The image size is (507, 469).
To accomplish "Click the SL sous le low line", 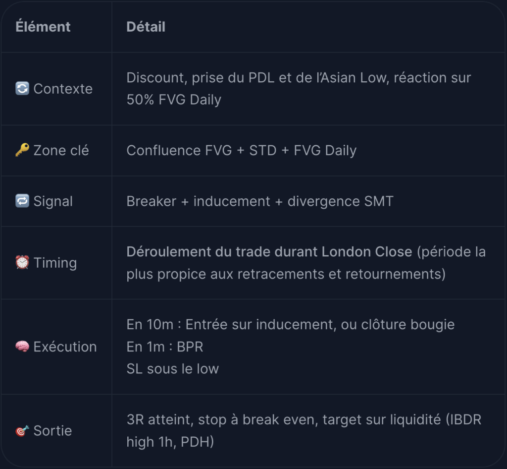I will pos(173,369).
